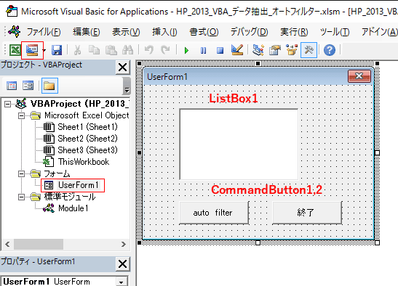Click the View Microsoft Excel icon

pyautogui.click(x=15, y=50)
